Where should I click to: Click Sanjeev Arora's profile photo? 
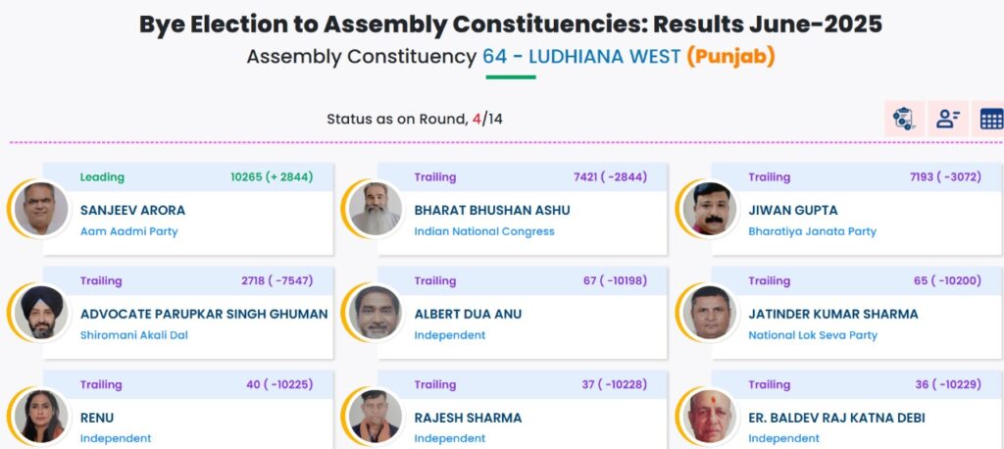tap(41, 209)
